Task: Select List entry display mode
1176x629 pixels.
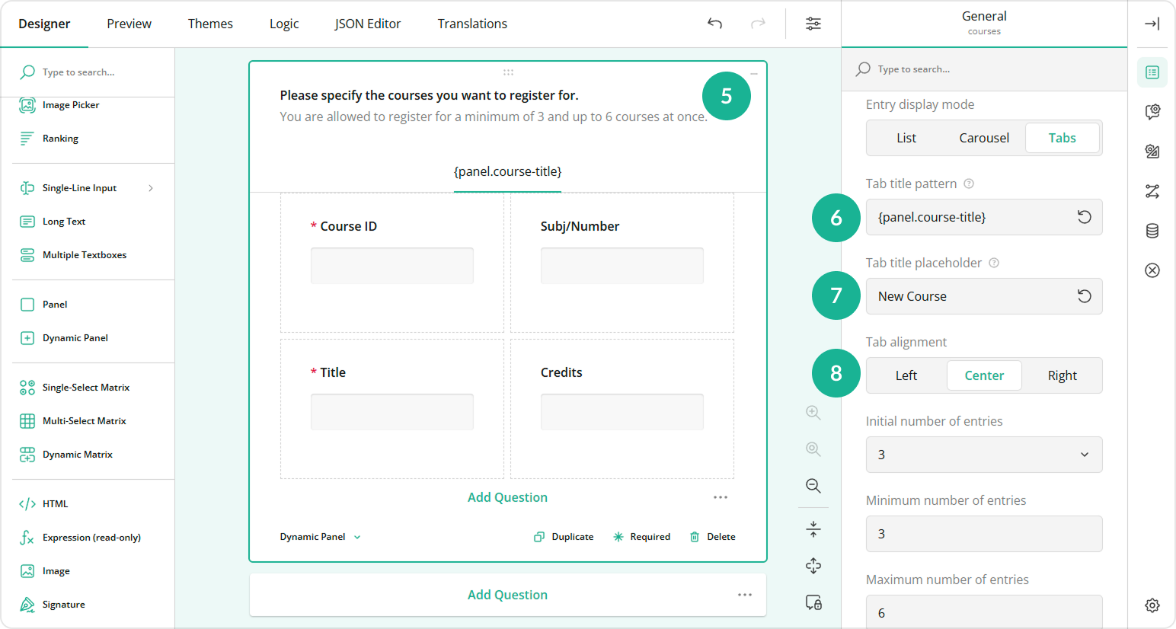Action: click(906, 138)
